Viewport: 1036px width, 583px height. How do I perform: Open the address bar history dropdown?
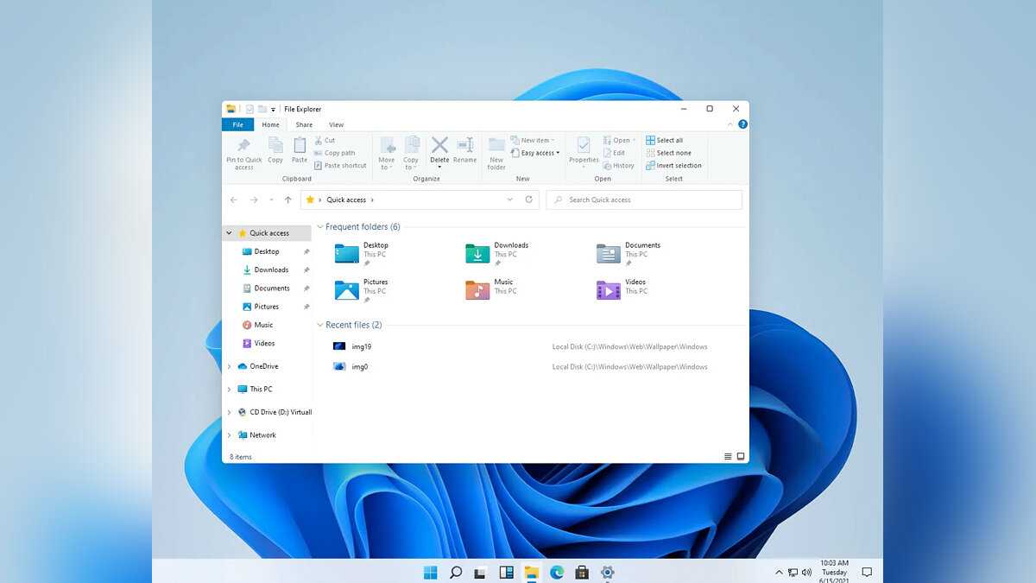509,200
